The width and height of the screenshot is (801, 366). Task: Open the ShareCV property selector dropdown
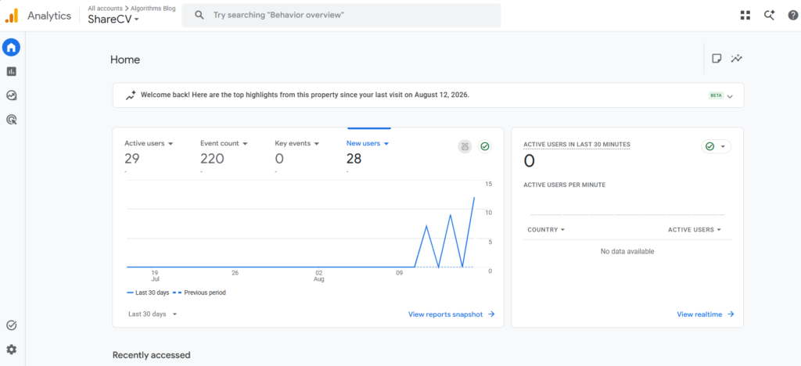113,20
